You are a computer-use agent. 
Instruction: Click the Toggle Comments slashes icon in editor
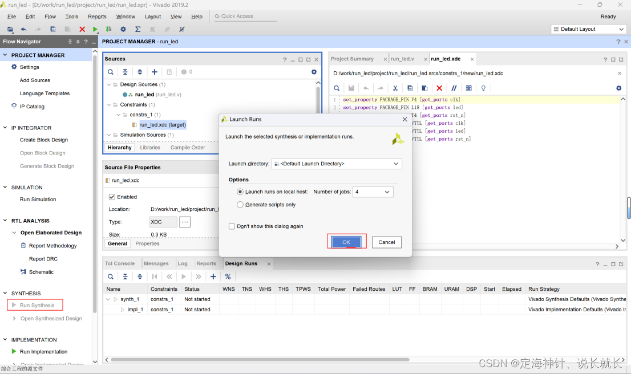[x=454, y=88]
